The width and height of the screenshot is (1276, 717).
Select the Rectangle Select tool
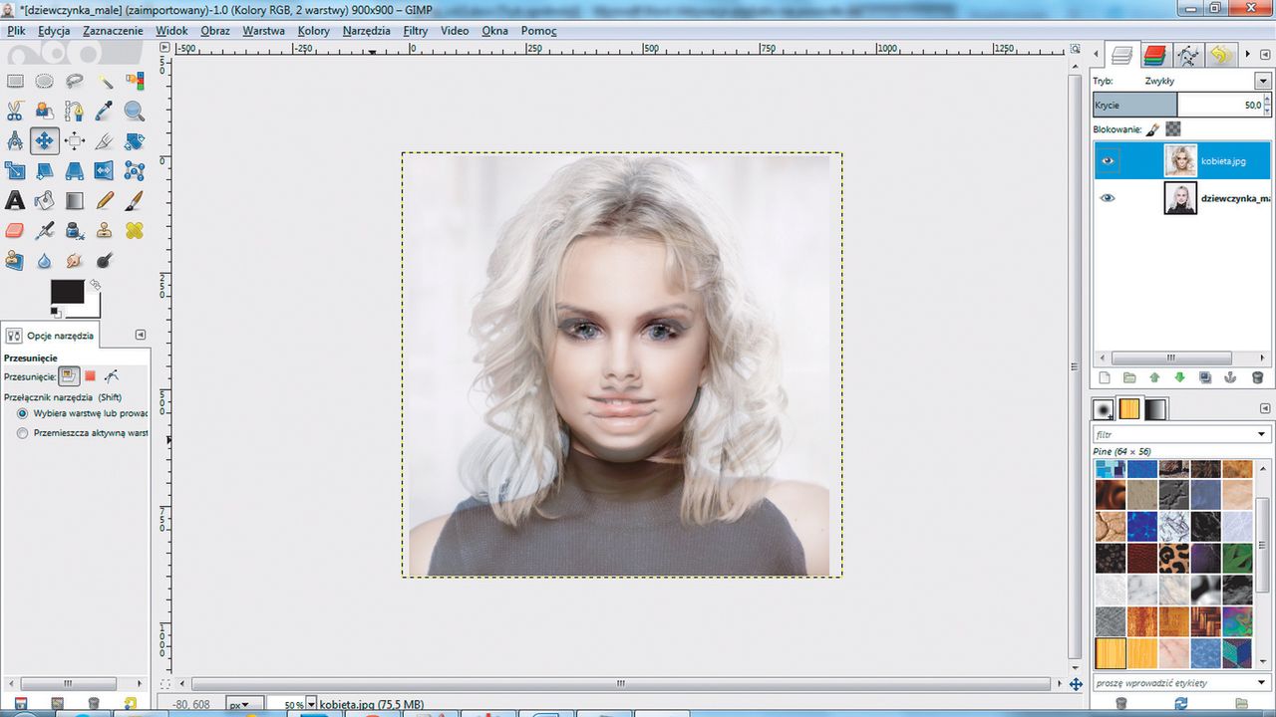click(15, 81)
